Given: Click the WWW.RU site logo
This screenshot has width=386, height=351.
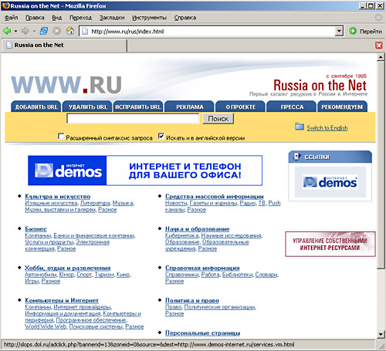Looking at the screenshot, I should [x=66, y=85].
